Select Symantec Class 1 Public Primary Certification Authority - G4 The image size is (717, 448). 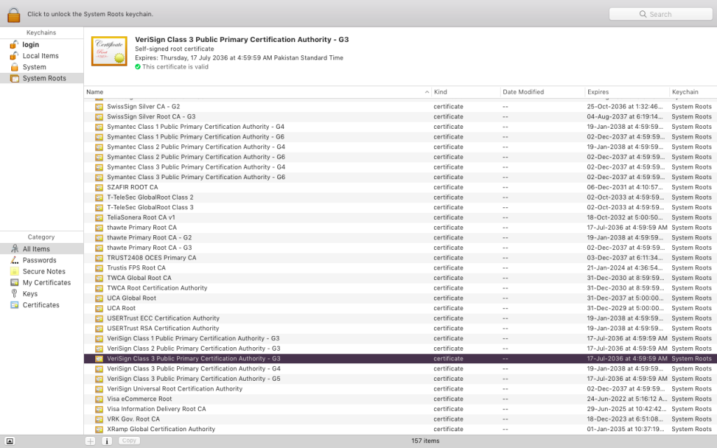point(401,127)
